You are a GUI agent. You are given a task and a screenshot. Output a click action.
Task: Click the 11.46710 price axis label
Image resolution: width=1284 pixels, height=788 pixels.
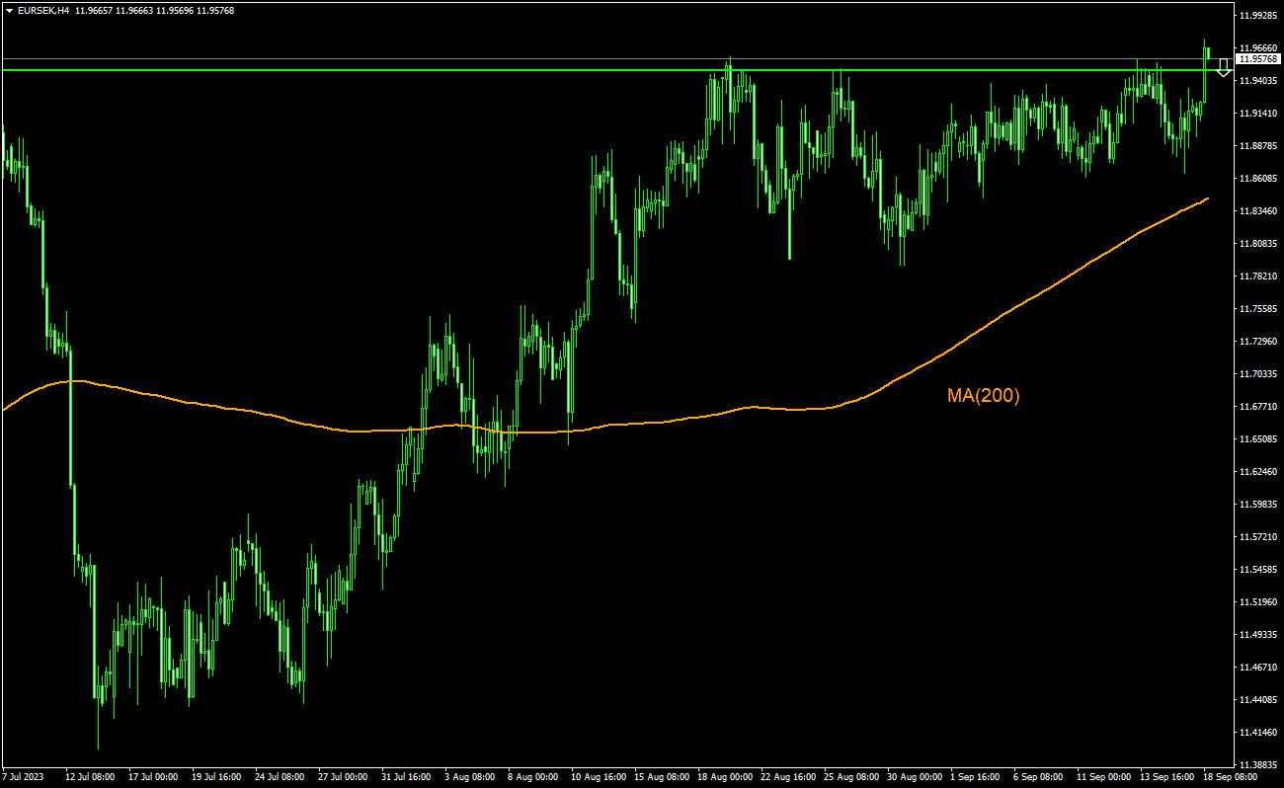click(x=1259, y=668)
